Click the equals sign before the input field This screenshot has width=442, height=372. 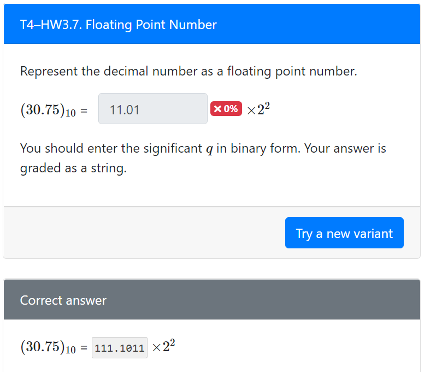(x=84, y=111)
